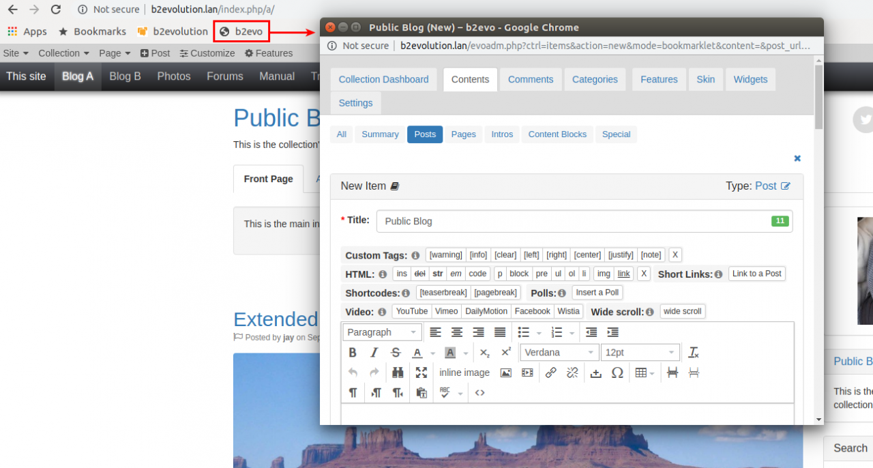Switch to the Collection Dashboard tab

pos(384,79)
